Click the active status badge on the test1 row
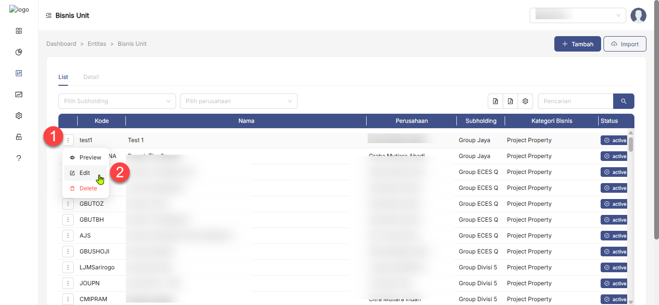 point(614,141)
